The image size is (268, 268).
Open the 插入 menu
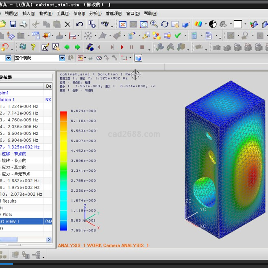click(x=28, y=13)
